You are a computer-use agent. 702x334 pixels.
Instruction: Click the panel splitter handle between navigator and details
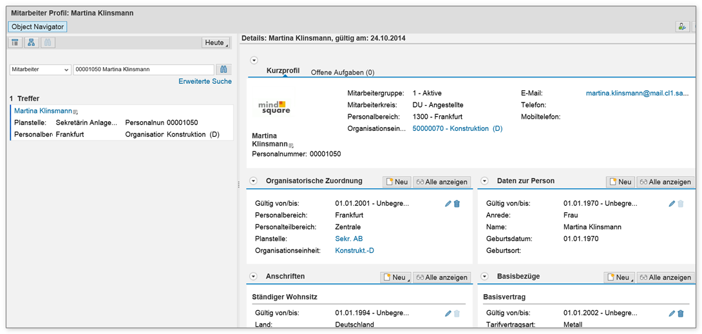click(x=238, y=184)
